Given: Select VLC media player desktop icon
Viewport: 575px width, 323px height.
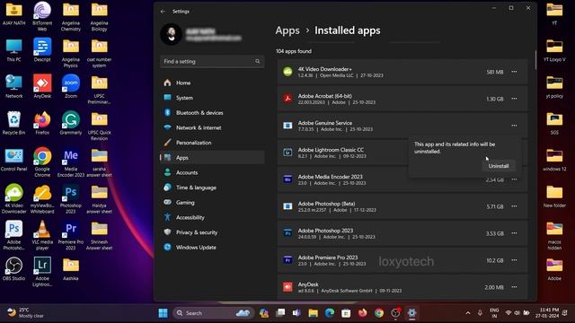Looking at the screenshot, I should (x=42, y=235).
